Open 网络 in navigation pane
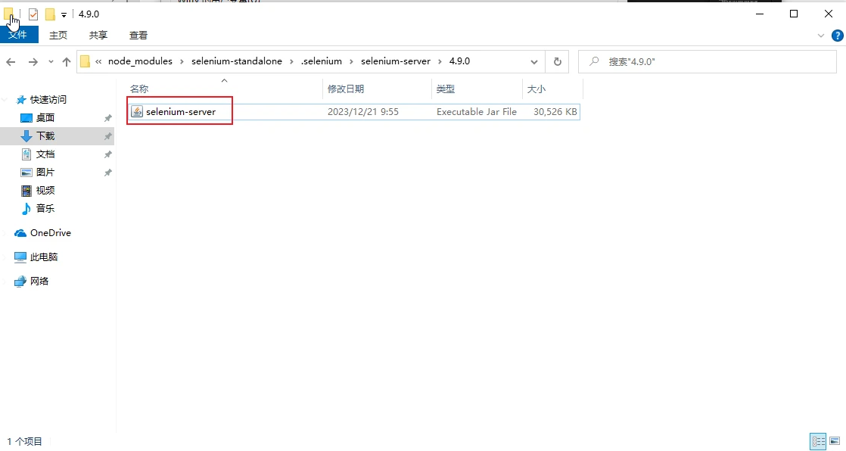The image size is (846, 451). click(x=39, y=281)
